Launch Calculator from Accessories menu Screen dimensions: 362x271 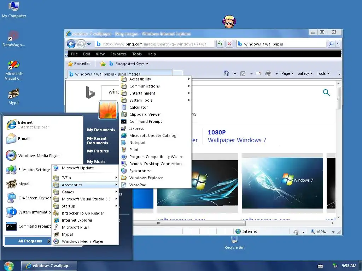156,107
